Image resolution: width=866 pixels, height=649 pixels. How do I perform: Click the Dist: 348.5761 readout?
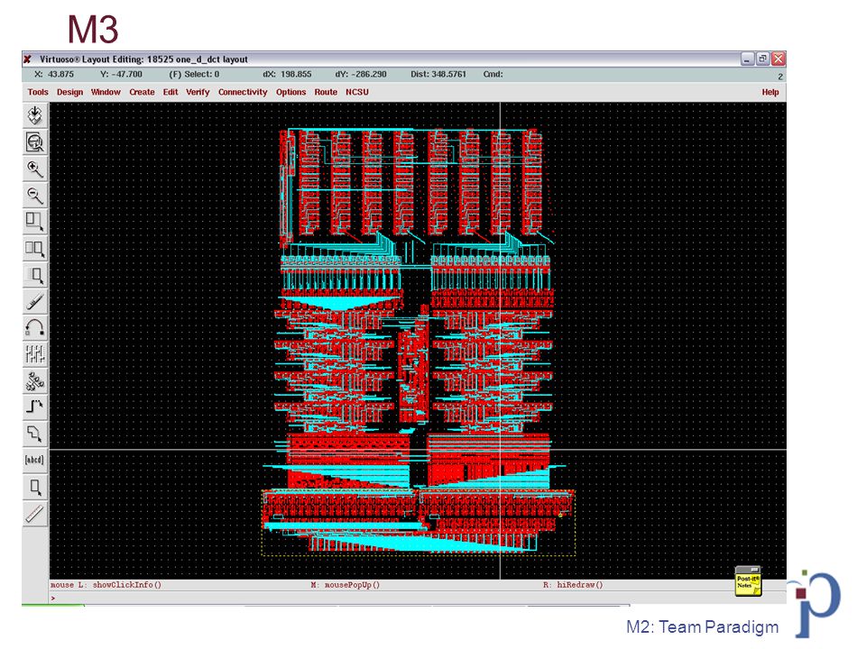[x=438, y=74]
